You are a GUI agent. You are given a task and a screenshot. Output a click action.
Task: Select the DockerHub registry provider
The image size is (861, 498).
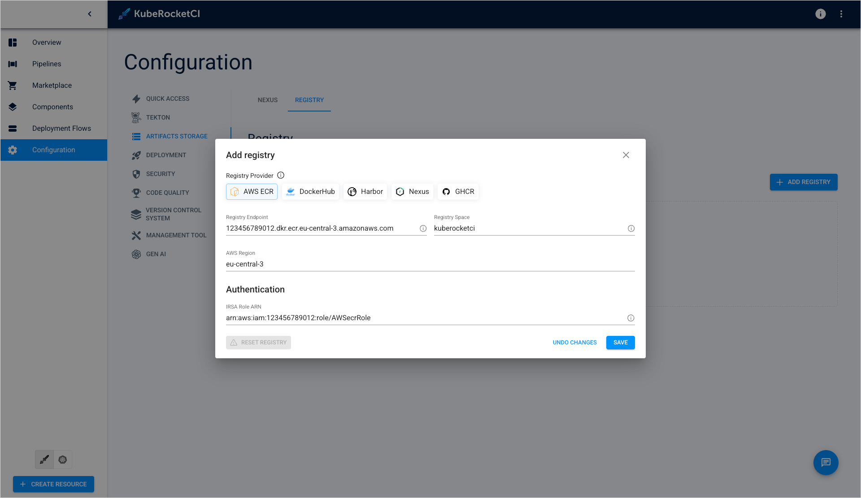point(311,191)
